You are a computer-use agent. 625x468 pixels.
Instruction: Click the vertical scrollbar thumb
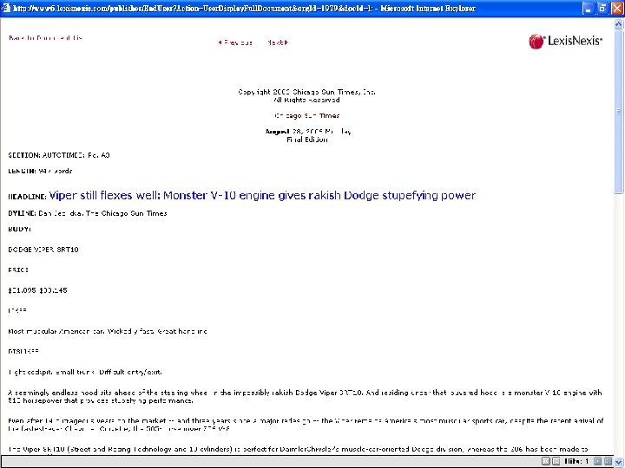pos(618,112)
